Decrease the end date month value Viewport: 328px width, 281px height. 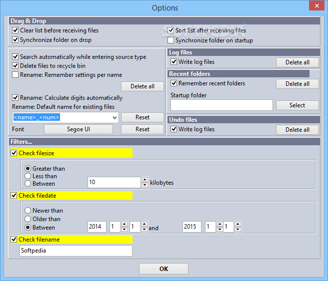tap(219, 230)
